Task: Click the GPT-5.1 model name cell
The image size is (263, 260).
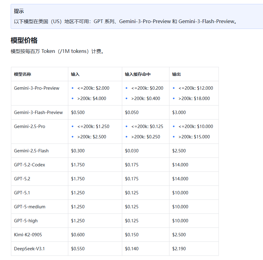Action: click(22, 193)
